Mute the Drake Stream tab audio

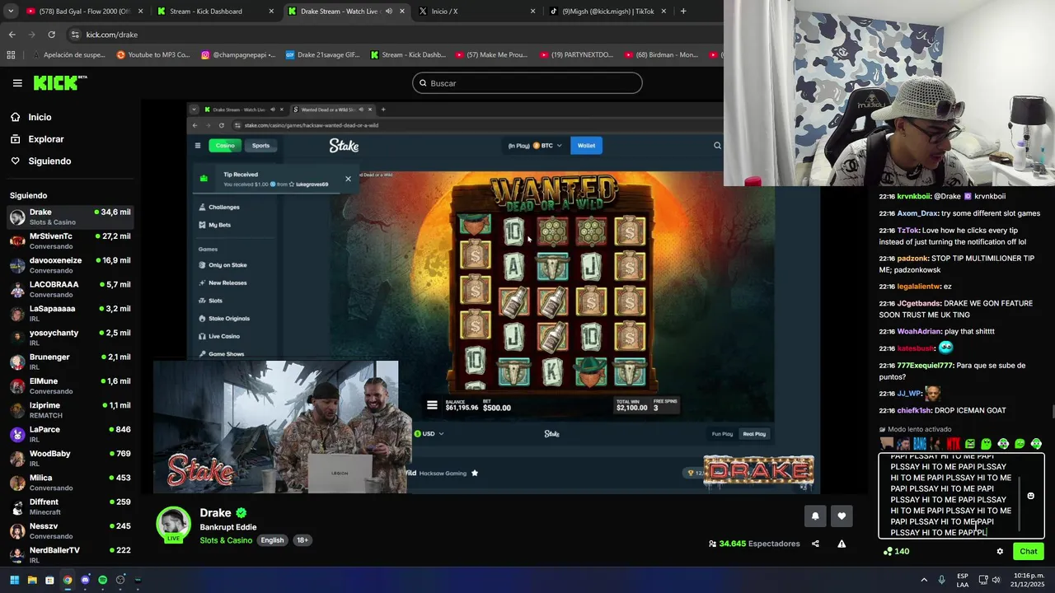coord(389,12)
